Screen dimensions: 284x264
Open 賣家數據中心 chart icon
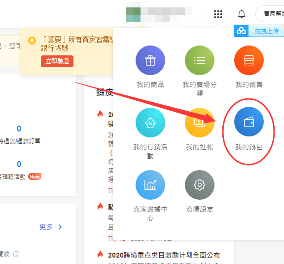[x=150, y=185]
